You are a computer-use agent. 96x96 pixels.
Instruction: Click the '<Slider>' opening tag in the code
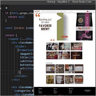[20, 46]
